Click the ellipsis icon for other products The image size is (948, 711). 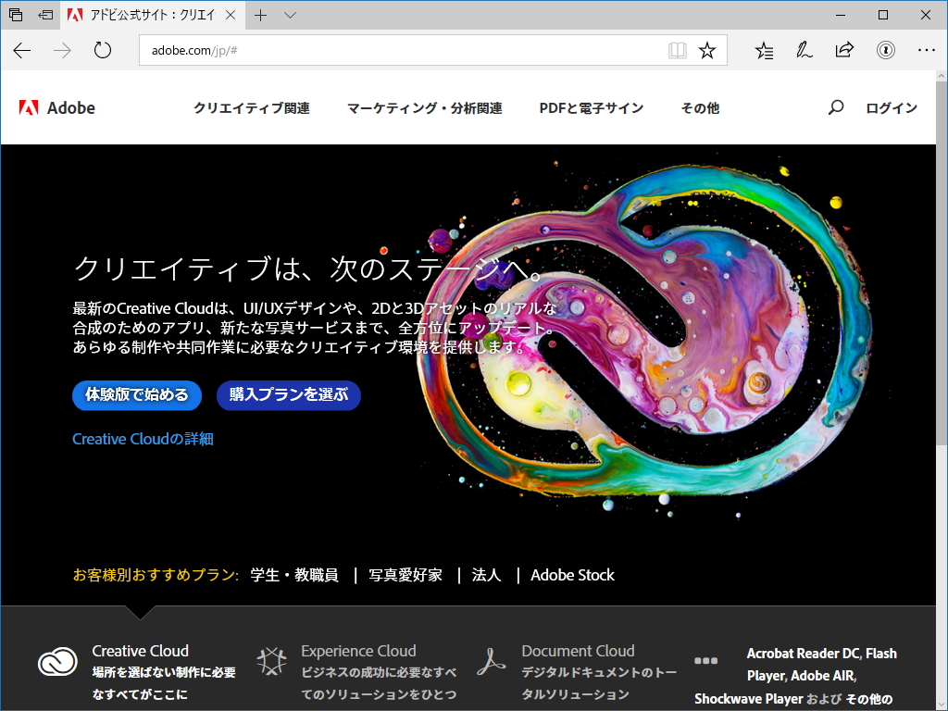click(706, 659)
